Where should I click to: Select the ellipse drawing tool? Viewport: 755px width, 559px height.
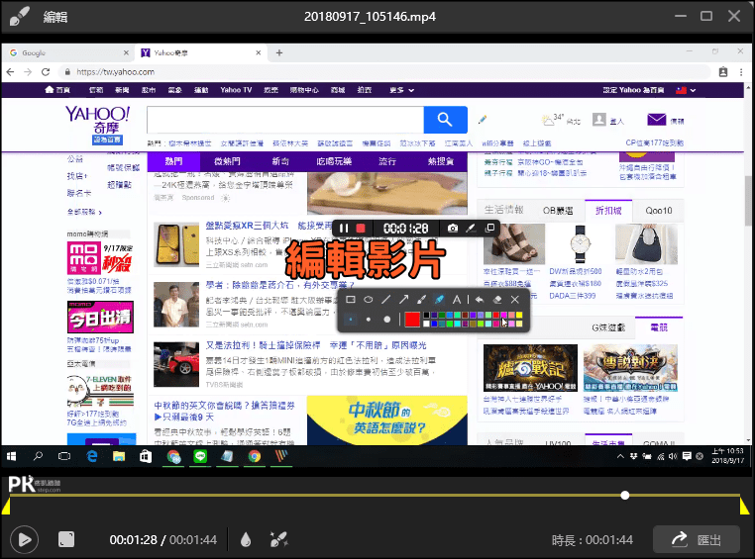coord(369,300)
